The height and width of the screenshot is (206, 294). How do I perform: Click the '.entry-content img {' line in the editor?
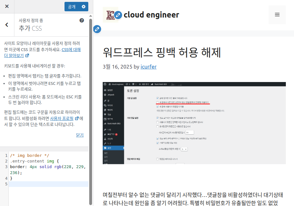tap(34, 161)
